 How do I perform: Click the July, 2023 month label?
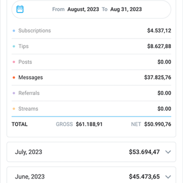pyautogui.click(x=29, y=152)
